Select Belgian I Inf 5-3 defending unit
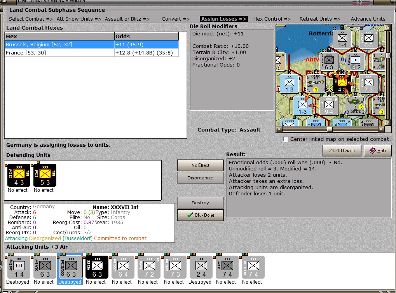 tap(45, 175)
